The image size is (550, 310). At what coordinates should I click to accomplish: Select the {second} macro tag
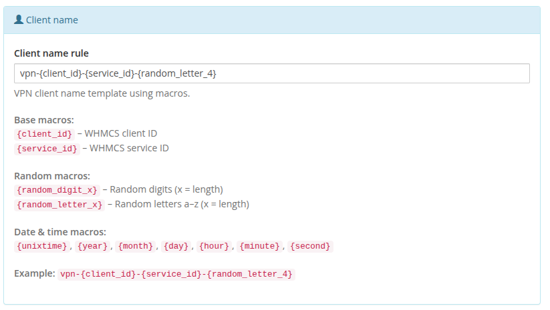(x=310, y=247)
